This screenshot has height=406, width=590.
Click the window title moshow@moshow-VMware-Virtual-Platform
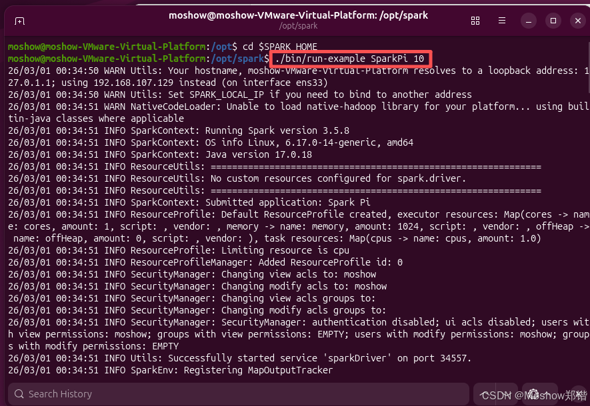(298, 15)
